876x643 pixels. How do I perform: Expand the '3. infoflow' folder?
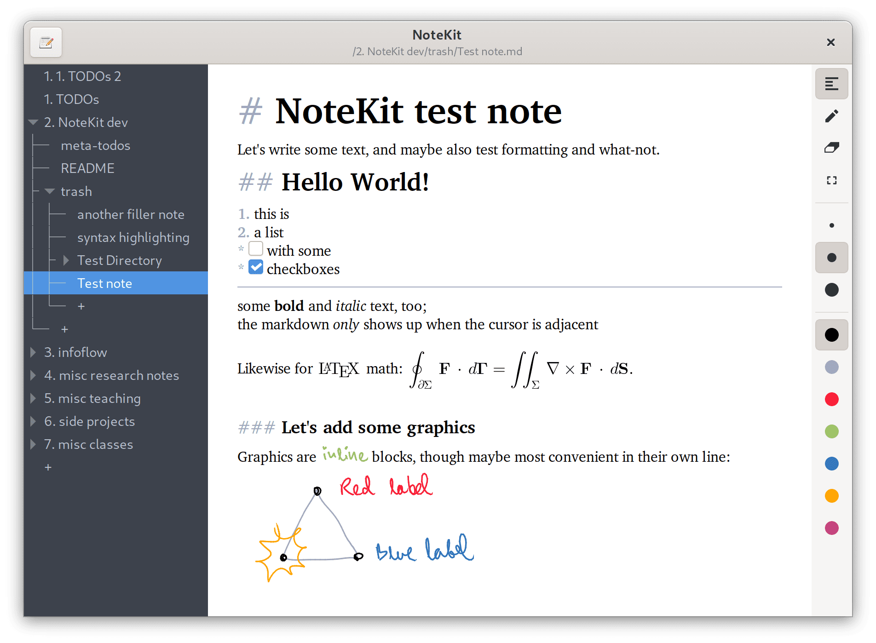click(x=33, y=352)
